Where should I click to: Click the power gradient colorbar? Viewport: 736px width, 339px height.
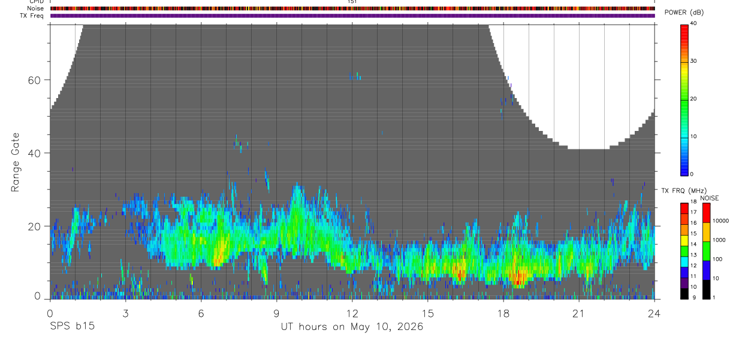point(684,99)
